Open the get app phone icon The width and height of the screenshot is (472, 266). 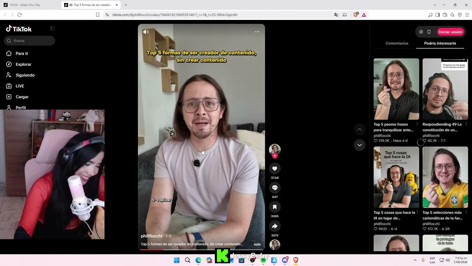click(429, 32)
